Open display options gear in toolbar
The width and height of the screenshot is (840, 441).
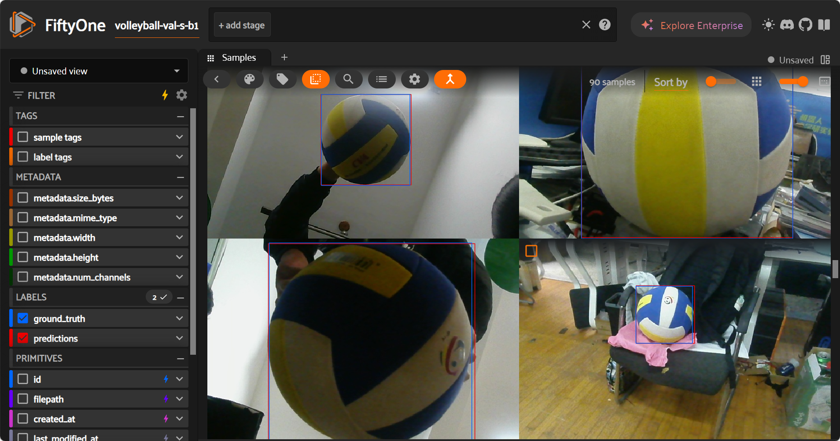(x=414, y=79)
